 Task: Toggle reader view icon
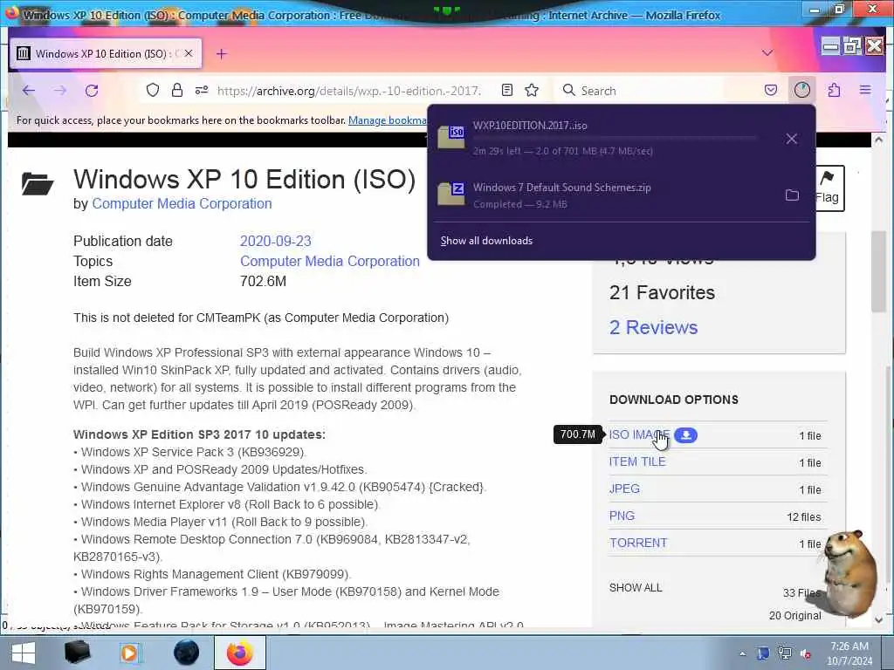507,90
